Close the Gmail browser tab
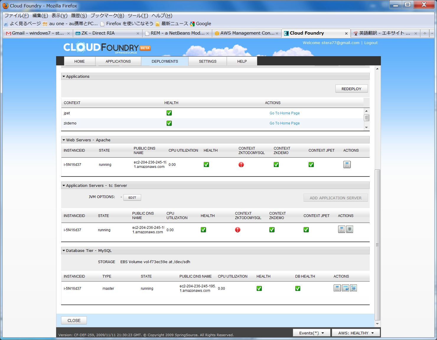This screenshot has height=340, width=437. point(69,33)
